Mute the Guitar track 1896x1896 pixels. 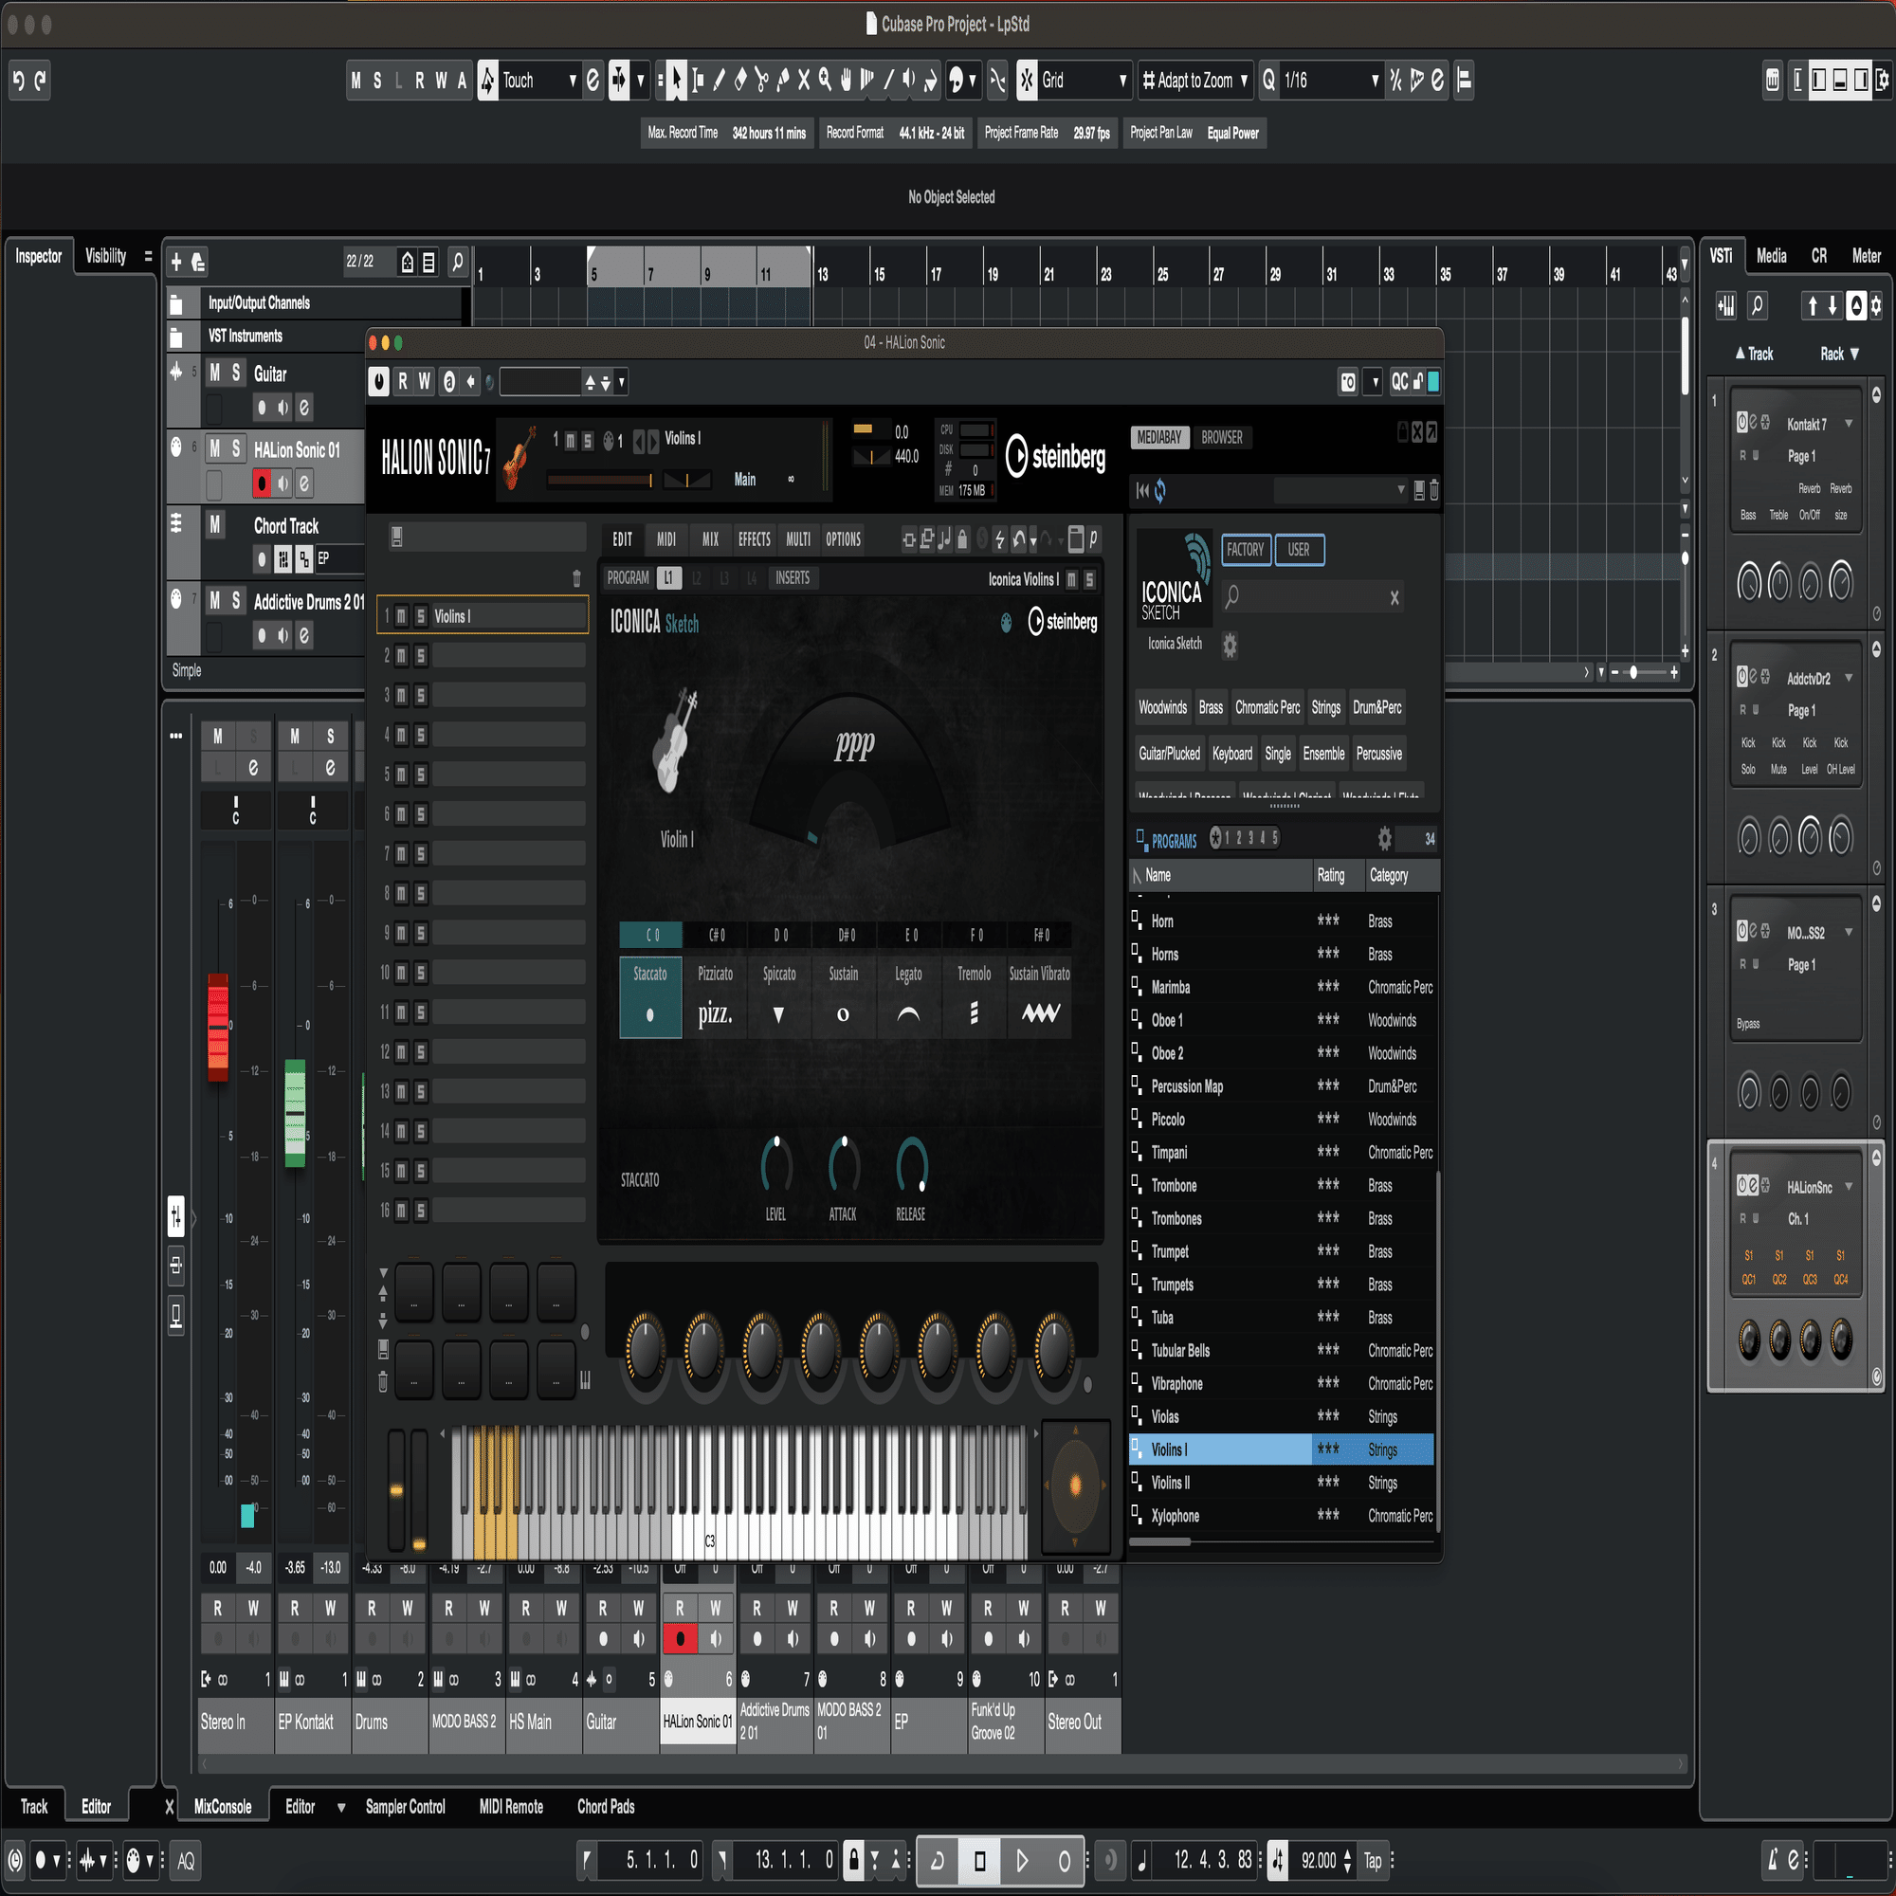(216, 374)
